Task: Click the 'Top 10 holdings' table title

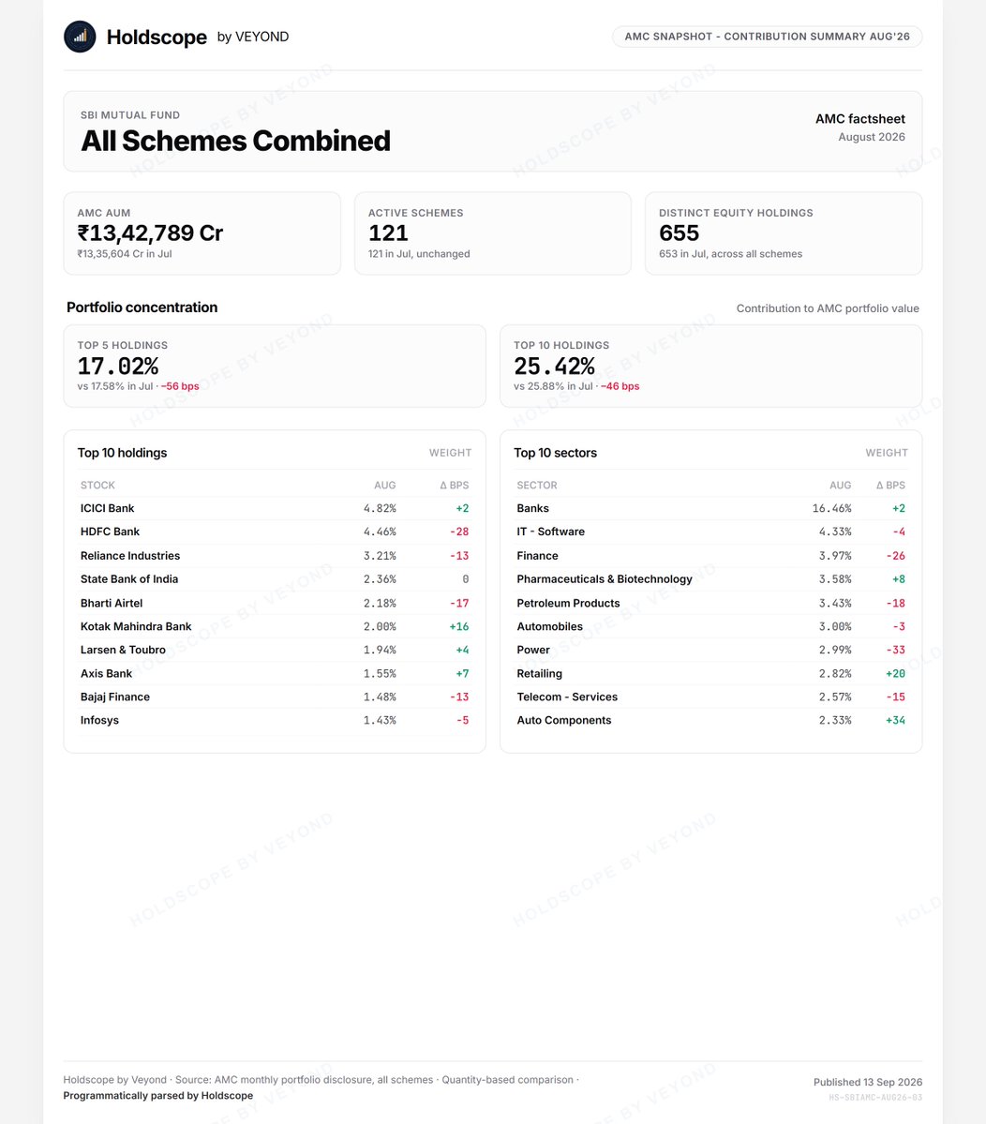Action: 122,453
